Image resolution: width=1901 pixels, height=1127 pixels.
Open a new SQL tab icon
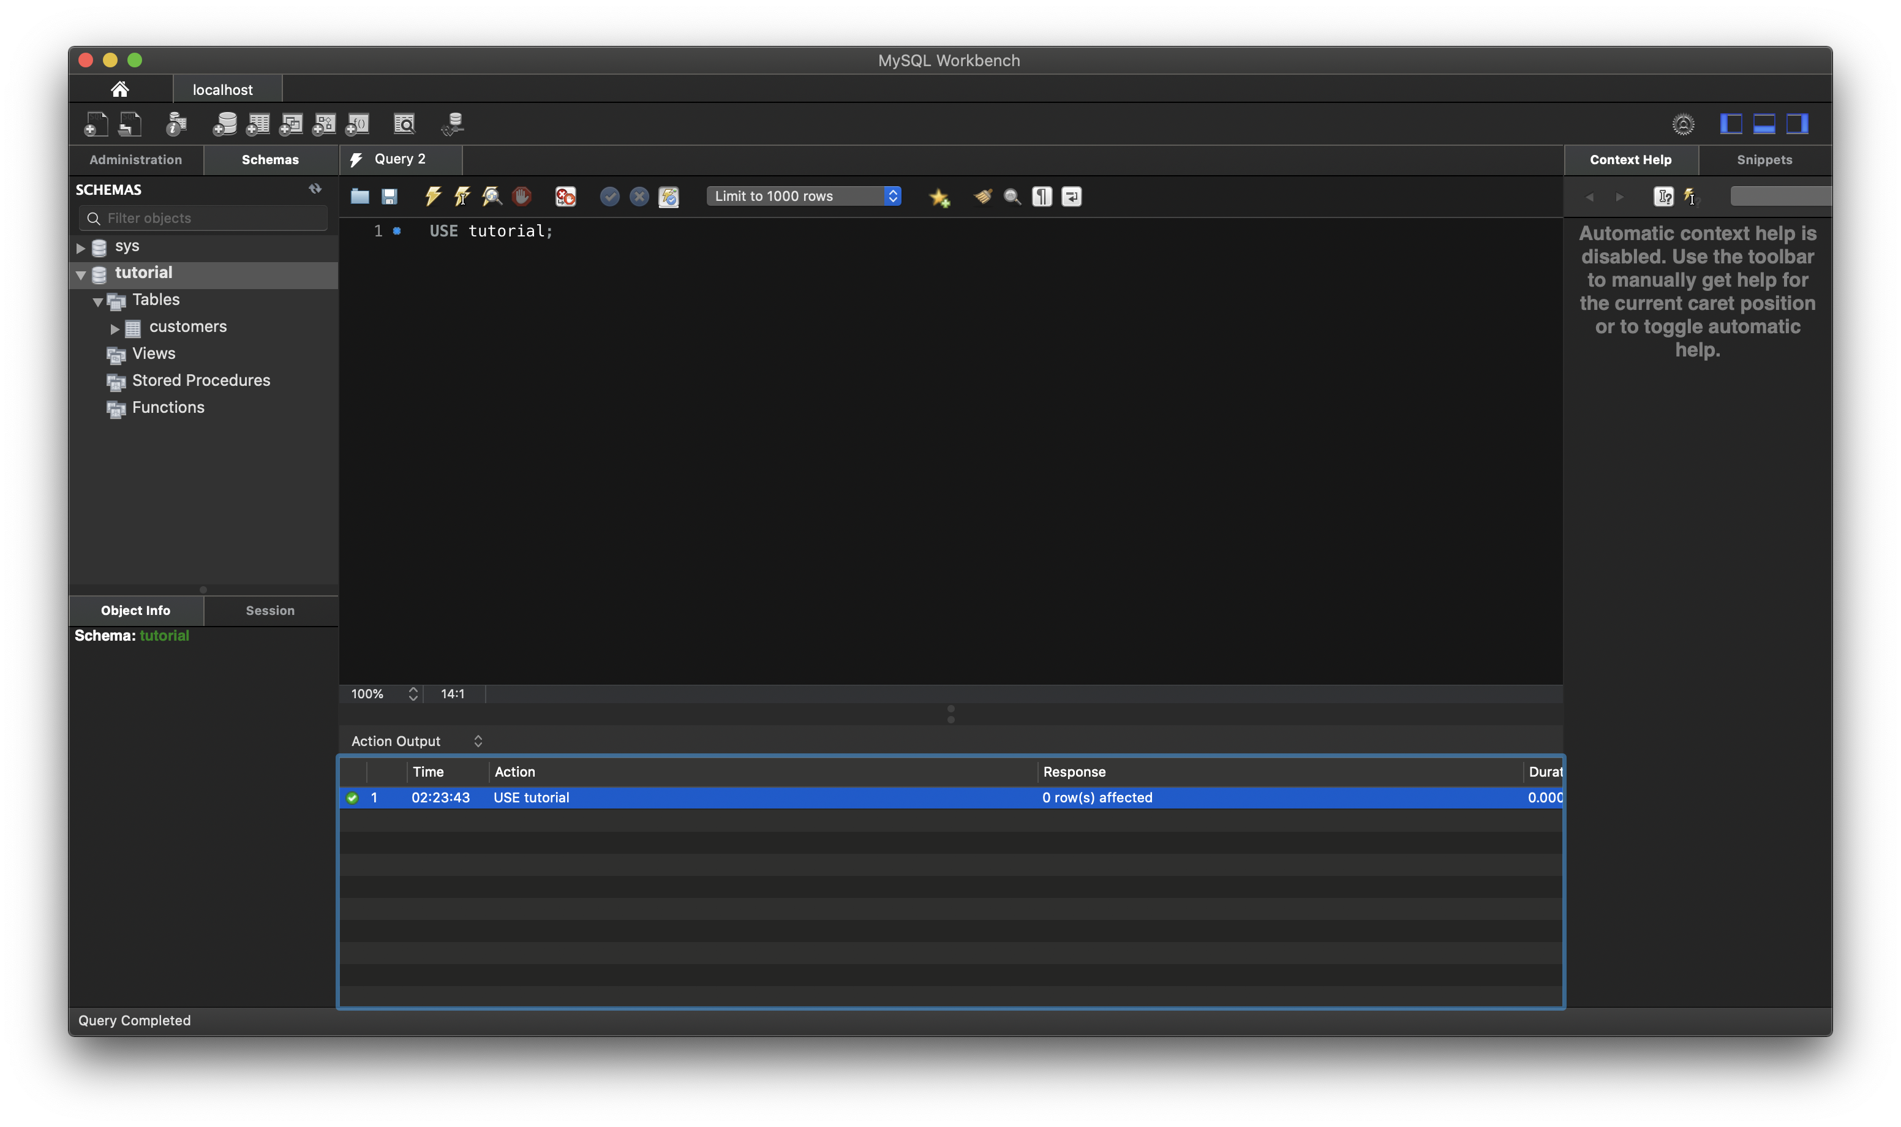96,124
